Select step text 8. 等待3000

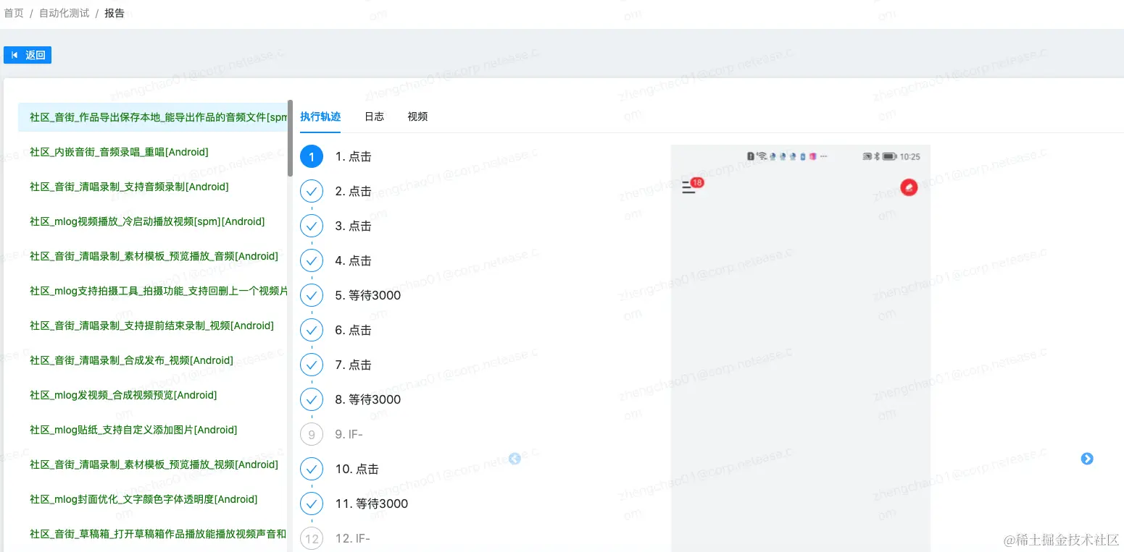[367, 399]
